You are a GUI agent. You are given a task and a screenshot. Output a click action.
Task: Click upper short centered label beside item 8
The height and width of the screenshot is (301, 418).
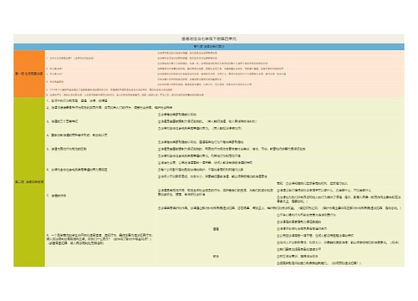[216, 229]
